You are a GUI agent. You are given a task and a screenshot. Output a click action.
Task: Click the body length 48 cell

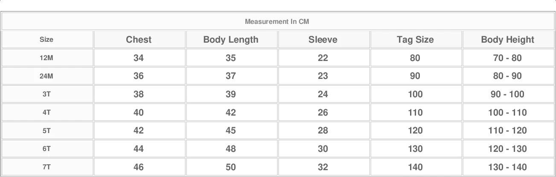[231, 149]
